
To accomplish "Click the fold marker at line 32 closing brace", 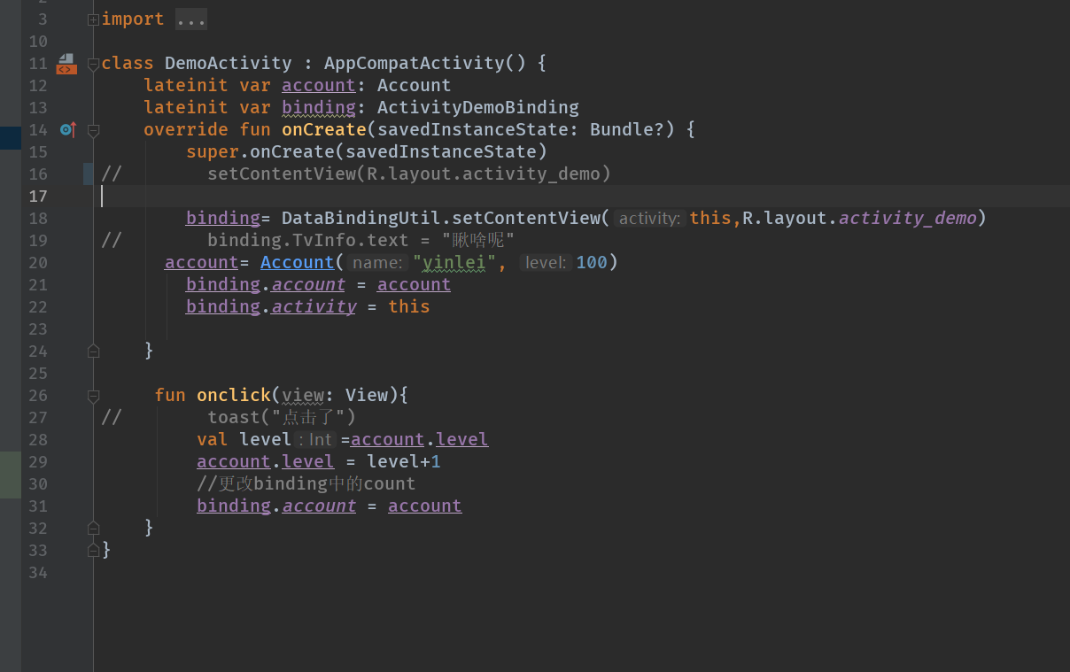I will [x=93, y=528].
